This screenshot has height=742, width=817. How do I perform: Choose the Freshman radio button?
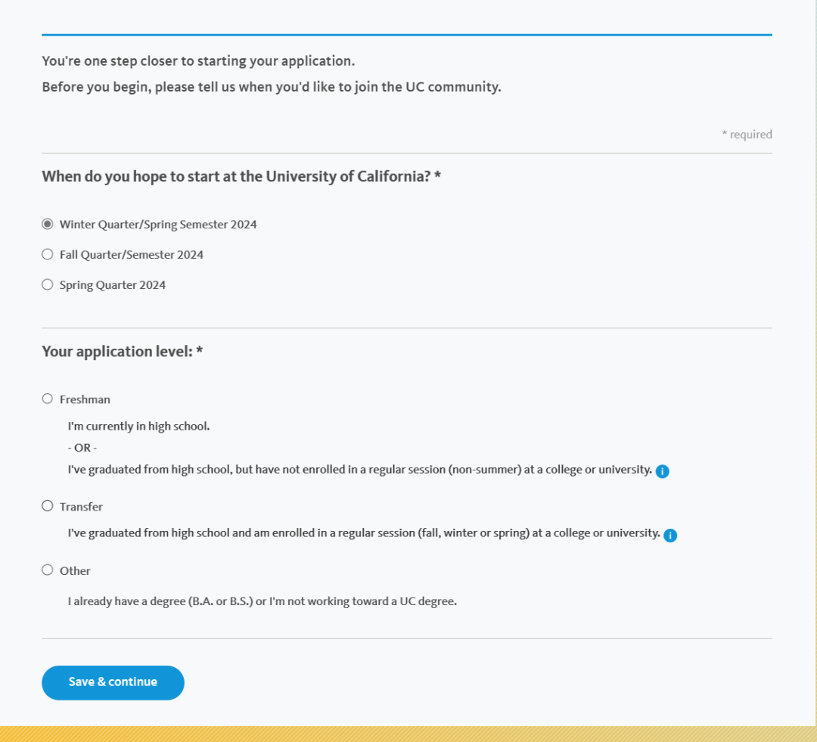[x=48, y=399]
